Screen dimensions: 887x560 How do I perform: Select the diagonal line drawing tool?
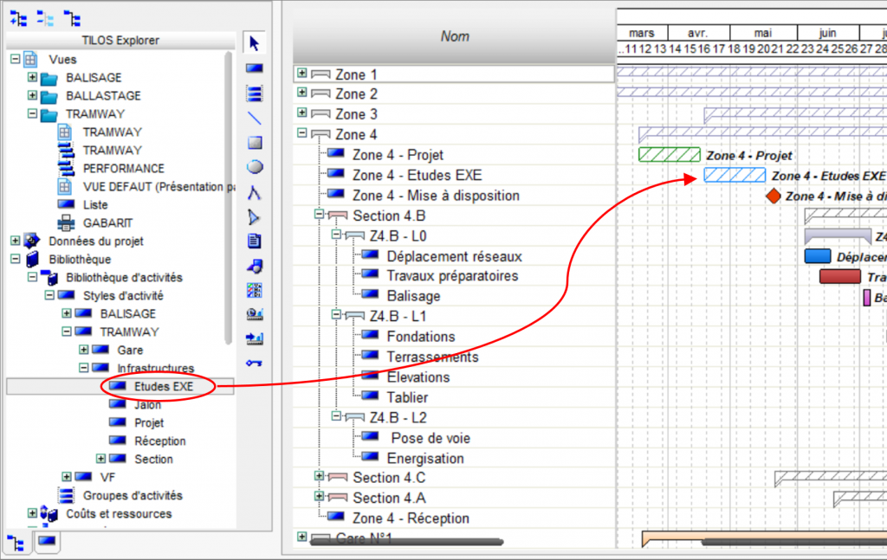pos(254,118)
